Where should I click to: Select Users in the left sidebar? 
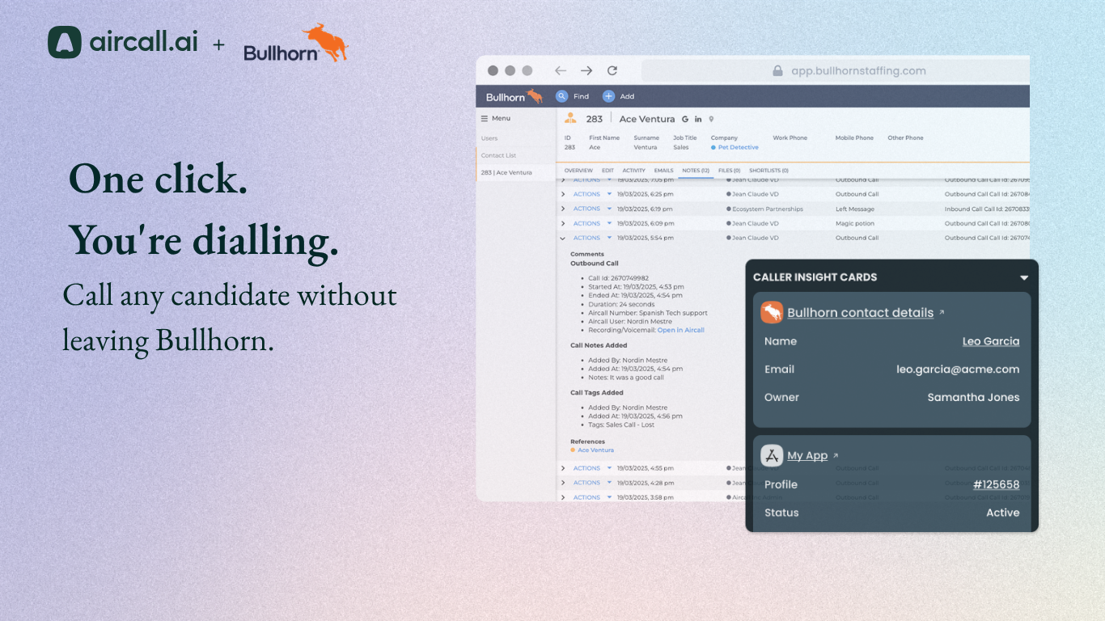[489, 138]
